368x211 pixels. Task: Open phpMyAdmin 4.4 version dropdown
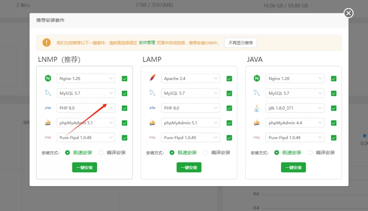pyautogui.click(x=295, y=123)
